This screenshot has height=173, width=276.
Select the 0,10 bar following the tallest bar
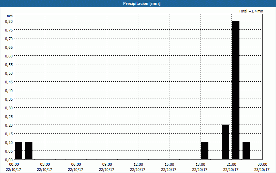246,151
